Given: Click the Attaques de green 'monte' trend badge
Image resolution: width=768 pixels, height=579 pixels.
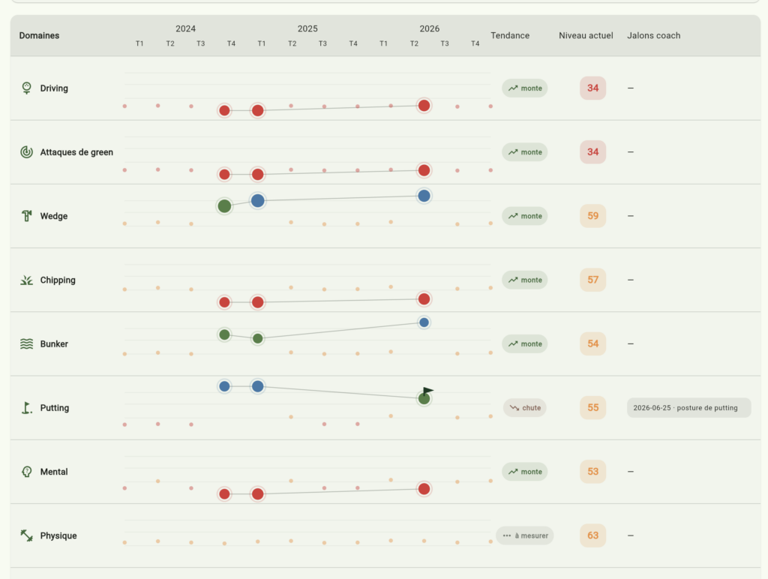Looking at the screenshot, I should [524, 151].
